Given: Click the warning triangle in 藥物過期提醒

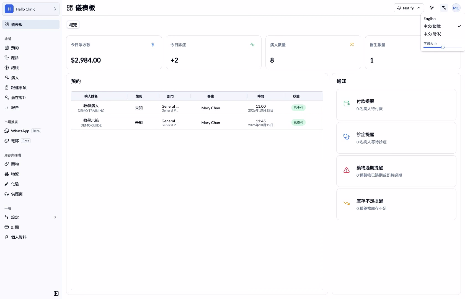Looking at the screenshot, I should click(347, 170).
